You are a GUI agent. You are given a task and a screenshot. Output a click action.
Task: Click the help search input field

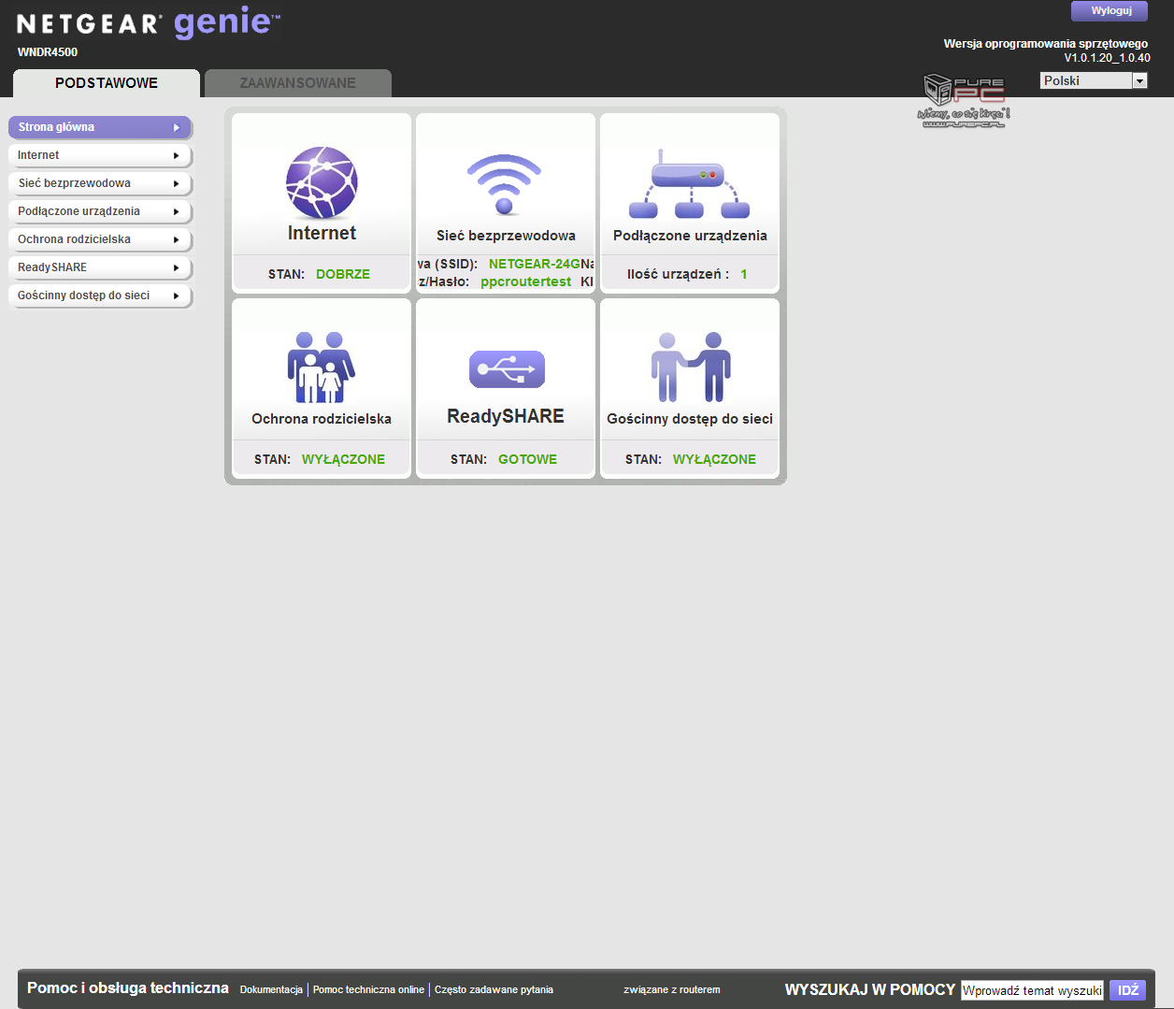click(1033, 990)
